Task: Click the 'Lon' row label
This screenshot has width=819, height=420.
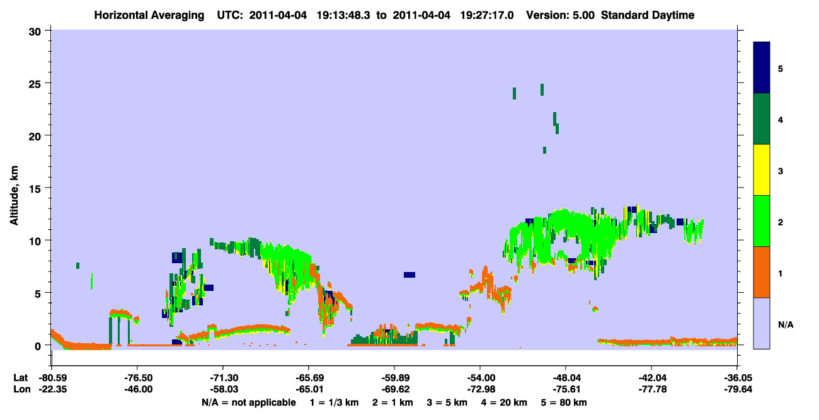Action: tap(21, 390)
